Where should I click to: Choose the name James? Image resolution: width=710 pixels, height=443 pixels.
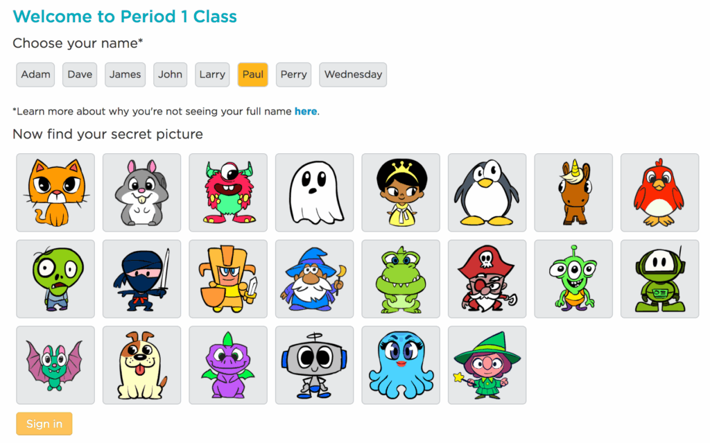[x=125, y=74]
